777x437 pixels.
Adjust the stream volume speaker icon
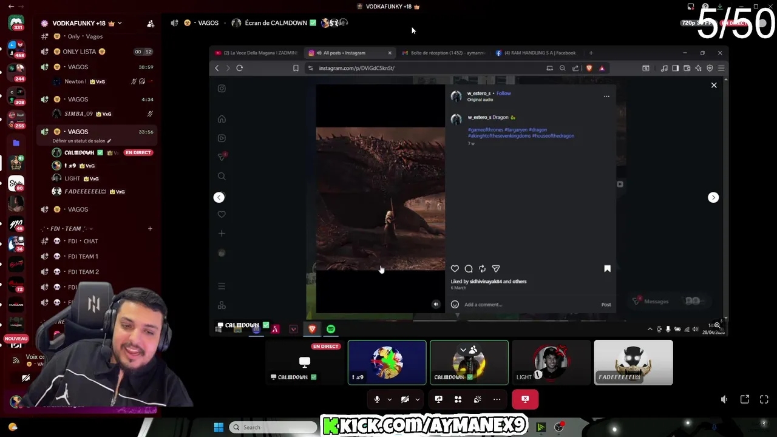724,399
